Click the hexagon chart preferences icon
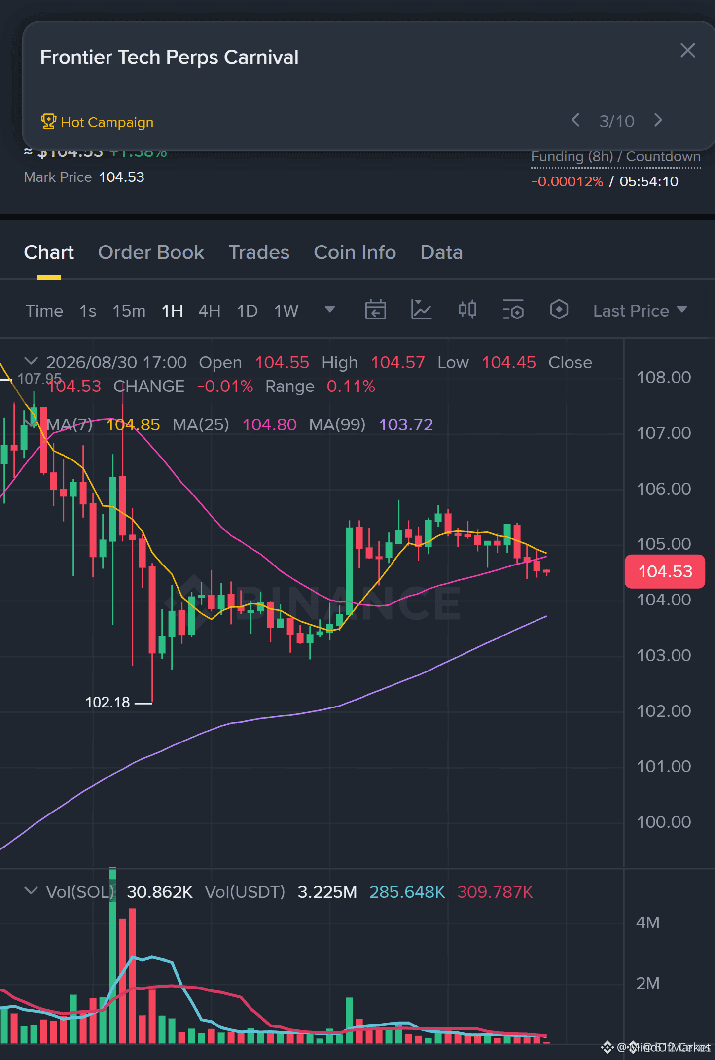The image size is (715, 1060). [559, 310]
